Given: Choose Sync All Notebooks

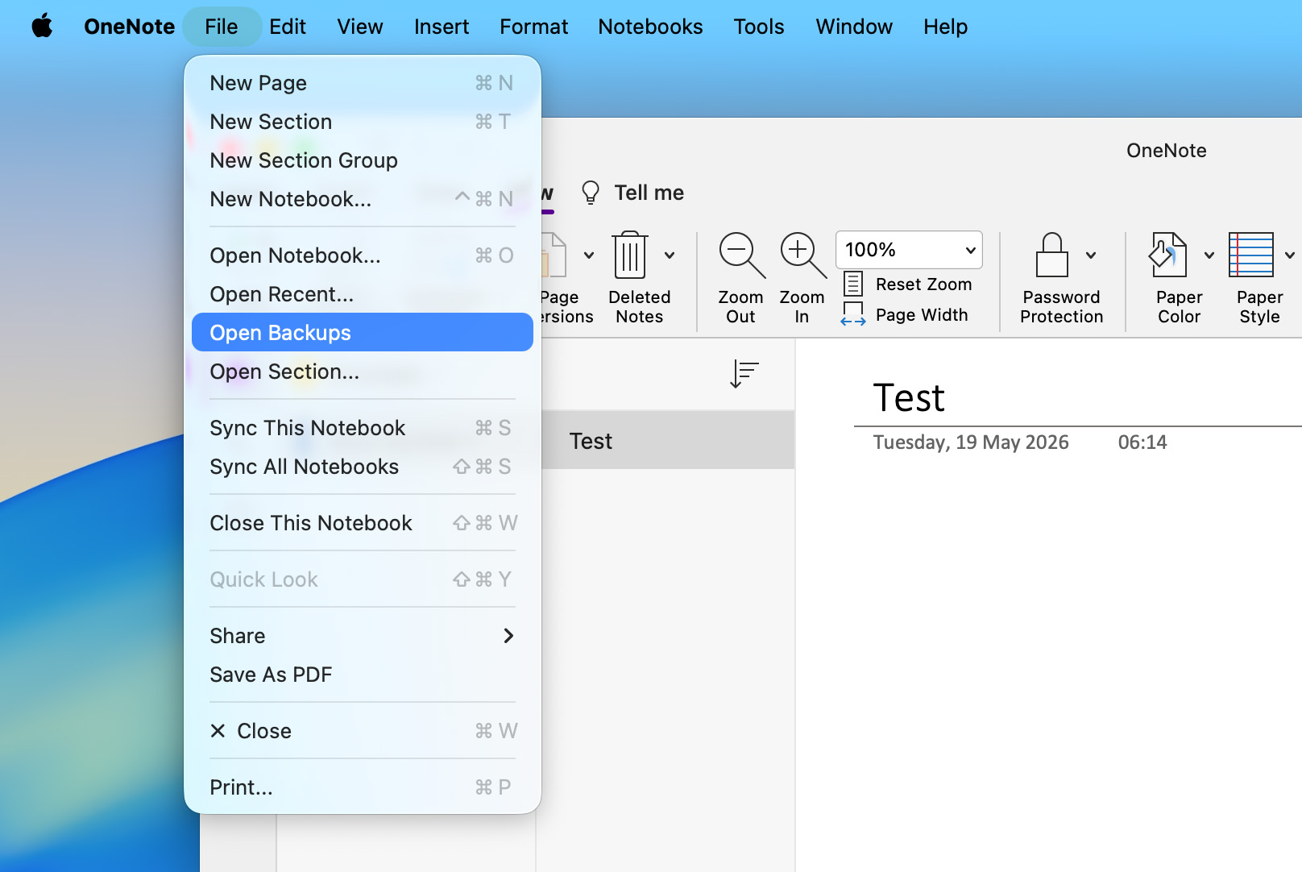Looking at the screenshot, I should click(x=363, y=467).
